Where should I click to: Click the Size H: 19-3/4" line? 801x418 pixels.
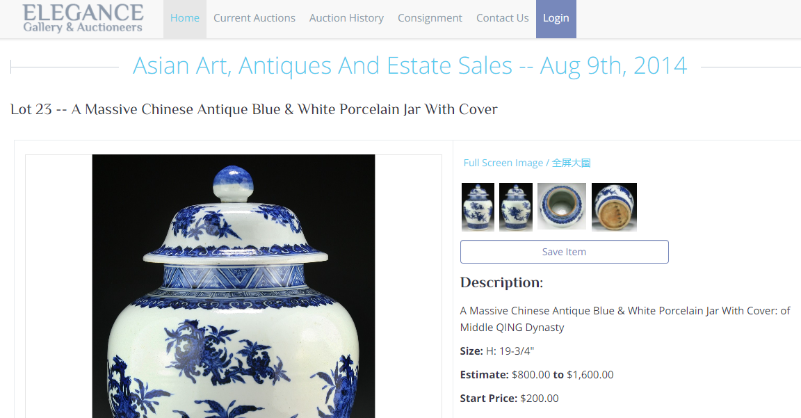click(497, 351)
